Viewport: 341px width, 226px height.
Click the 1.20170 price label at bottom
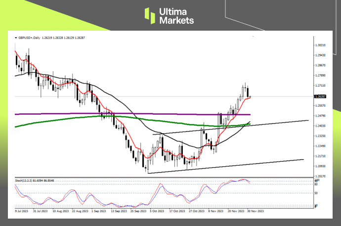[322, 176]
